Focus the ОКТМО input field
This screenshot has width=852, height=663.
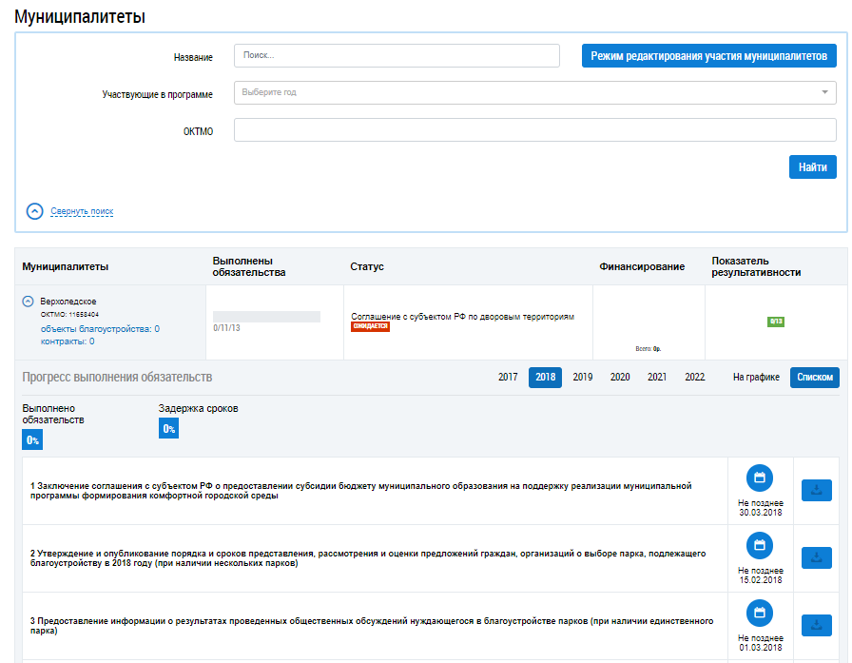tap(534, 130)
